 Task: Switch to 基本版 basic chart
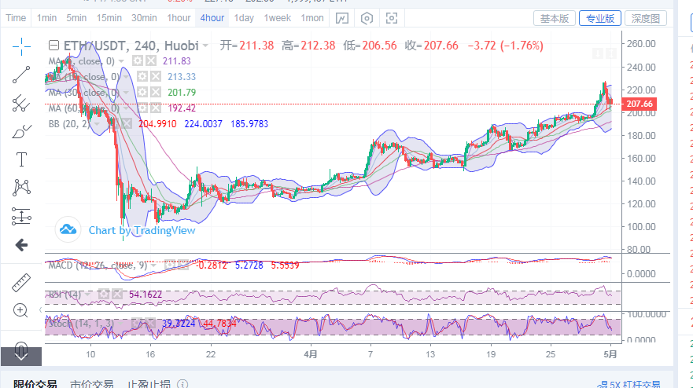click(555, 19)
